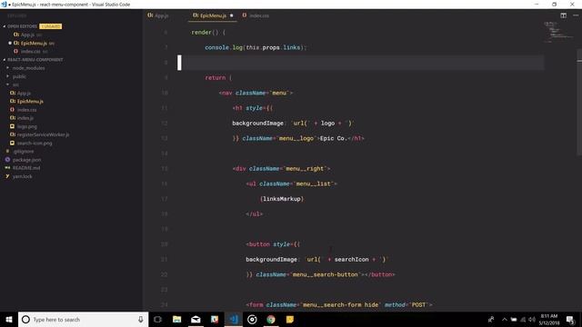Open index.css in the src folder
The height and width of the screenshot is (327, 582).
[26, 110]
